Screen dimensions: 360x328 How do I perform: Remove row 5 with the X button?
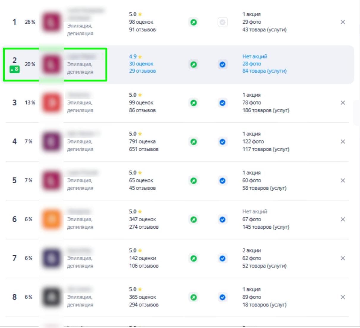tap(342, 180)
